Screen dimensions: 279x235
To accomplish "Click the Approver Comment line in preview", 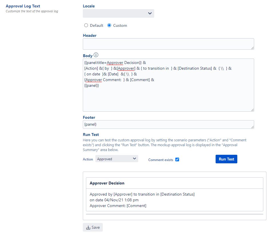I will tap(118, 206).
